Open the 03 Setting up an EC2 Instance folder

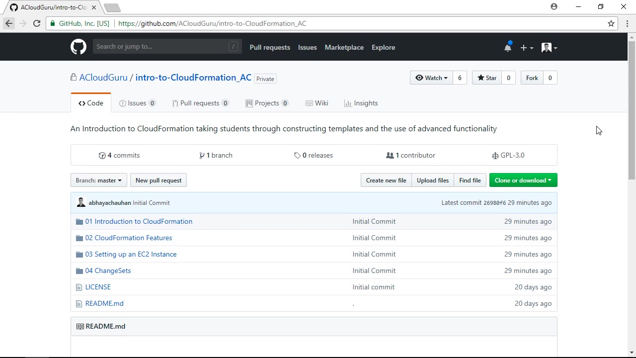131,254
